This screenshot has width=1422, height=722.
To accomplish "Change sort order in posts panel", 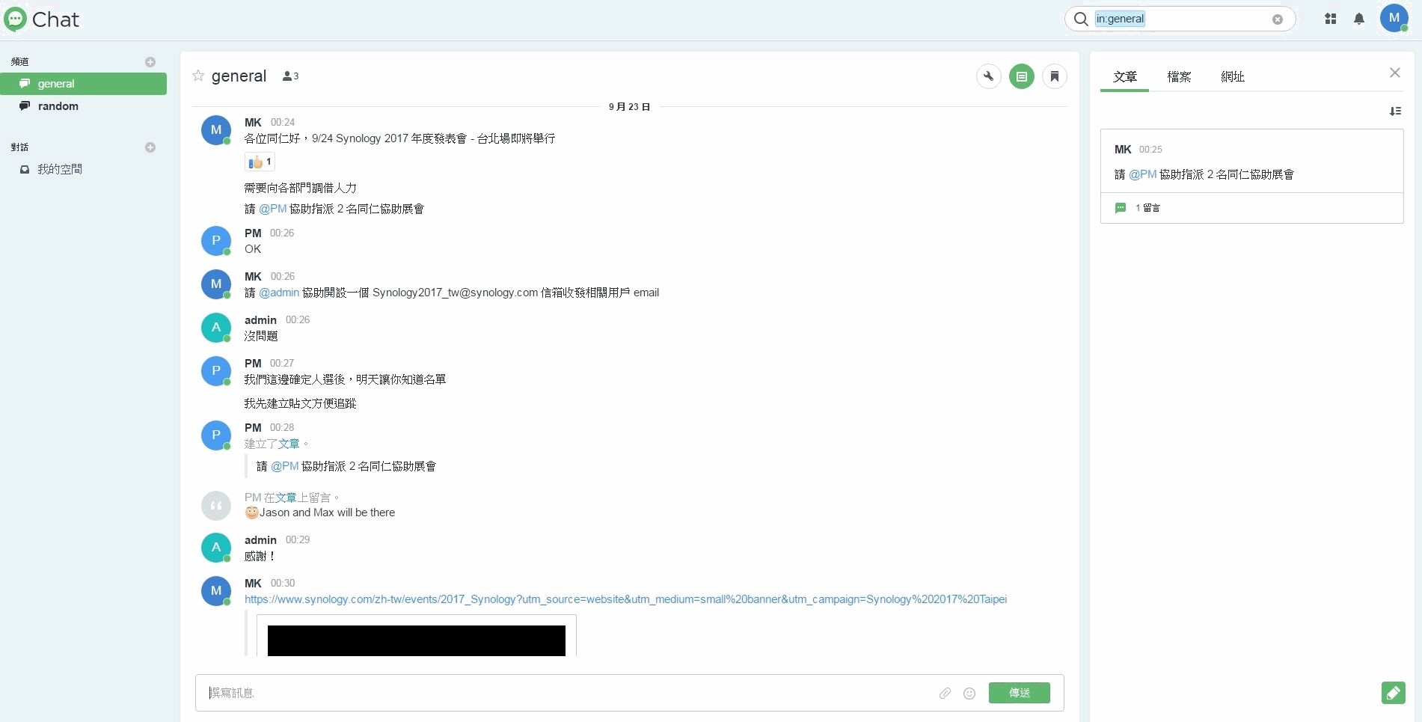I will [x=1395, y=111].
